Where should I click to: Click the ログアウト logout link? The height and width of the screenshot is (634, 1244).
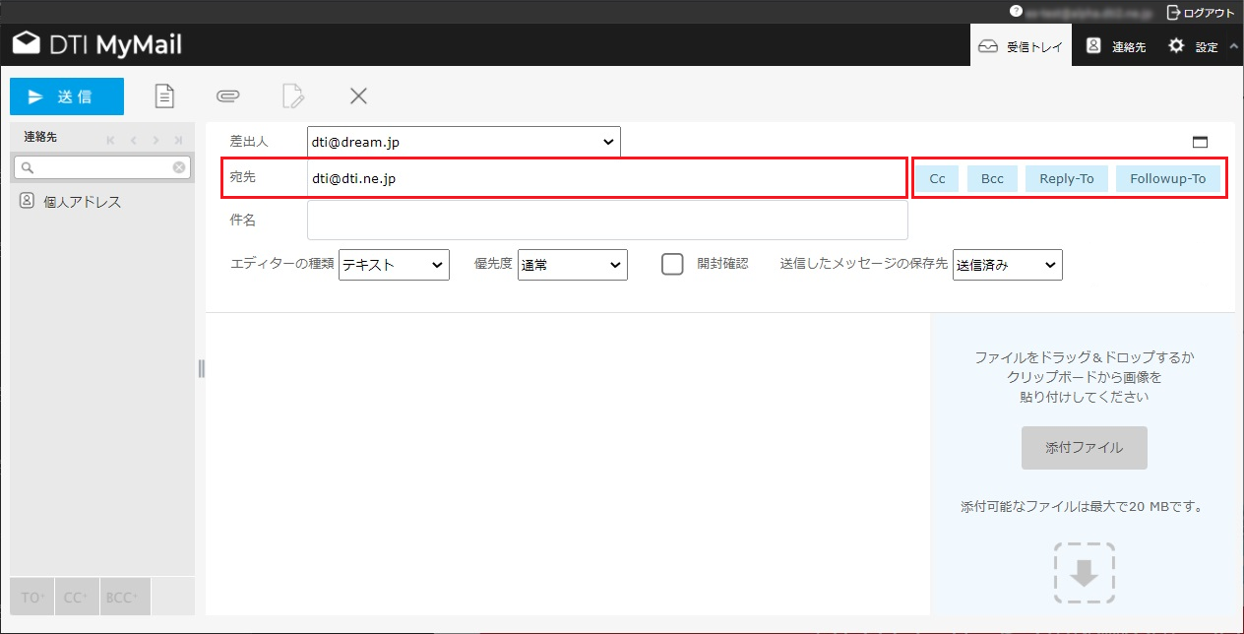click(x=1200, y=13)
